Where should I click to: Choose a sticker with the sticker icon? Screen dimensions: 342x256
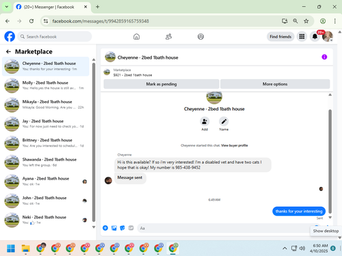[122, 228]
